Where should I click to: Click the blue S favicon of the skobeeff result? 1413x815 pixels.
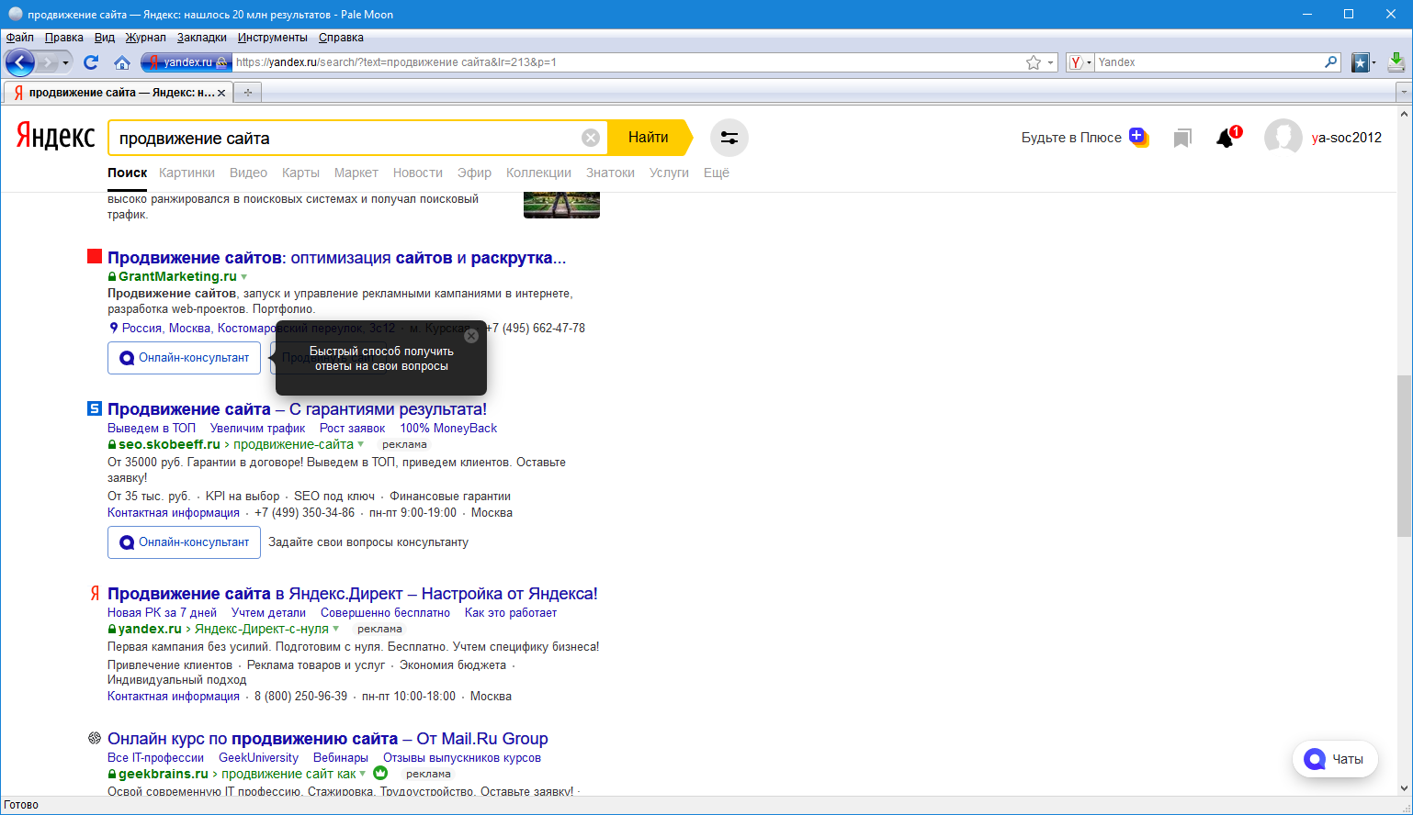point(95,408)
